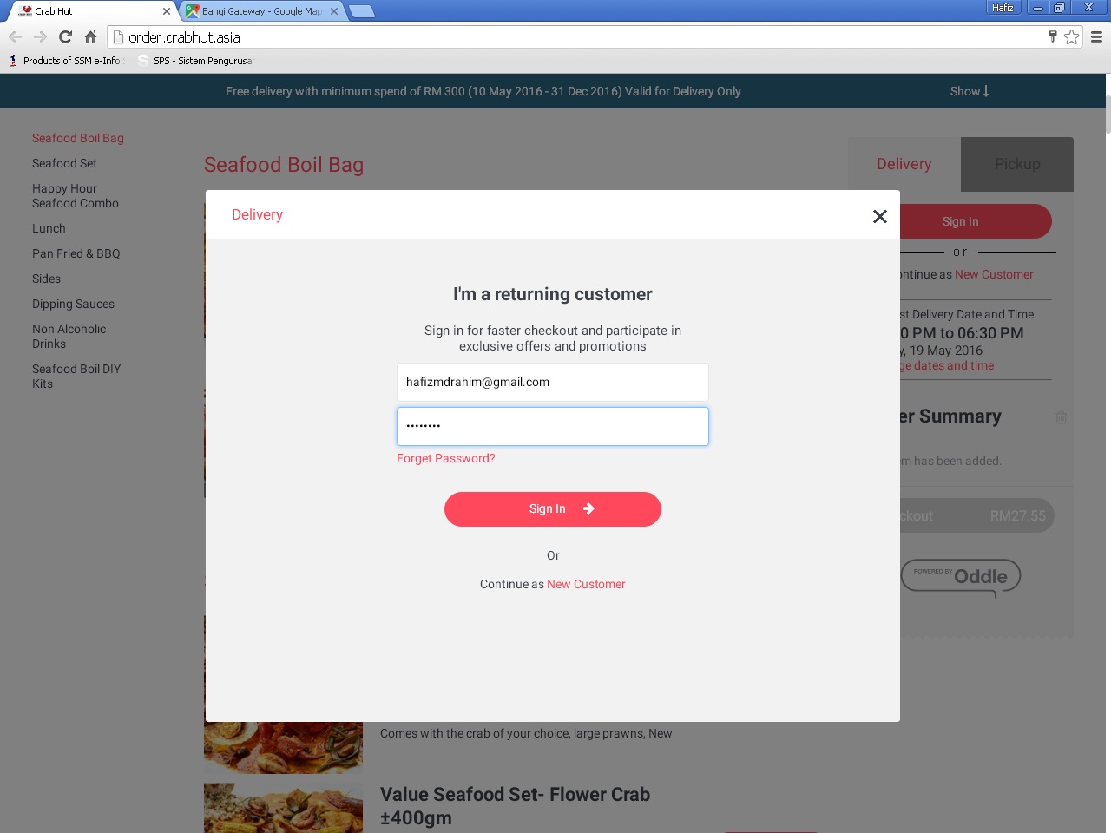Click the password input field
This screenshot has height=833, width=1111.
553,426
